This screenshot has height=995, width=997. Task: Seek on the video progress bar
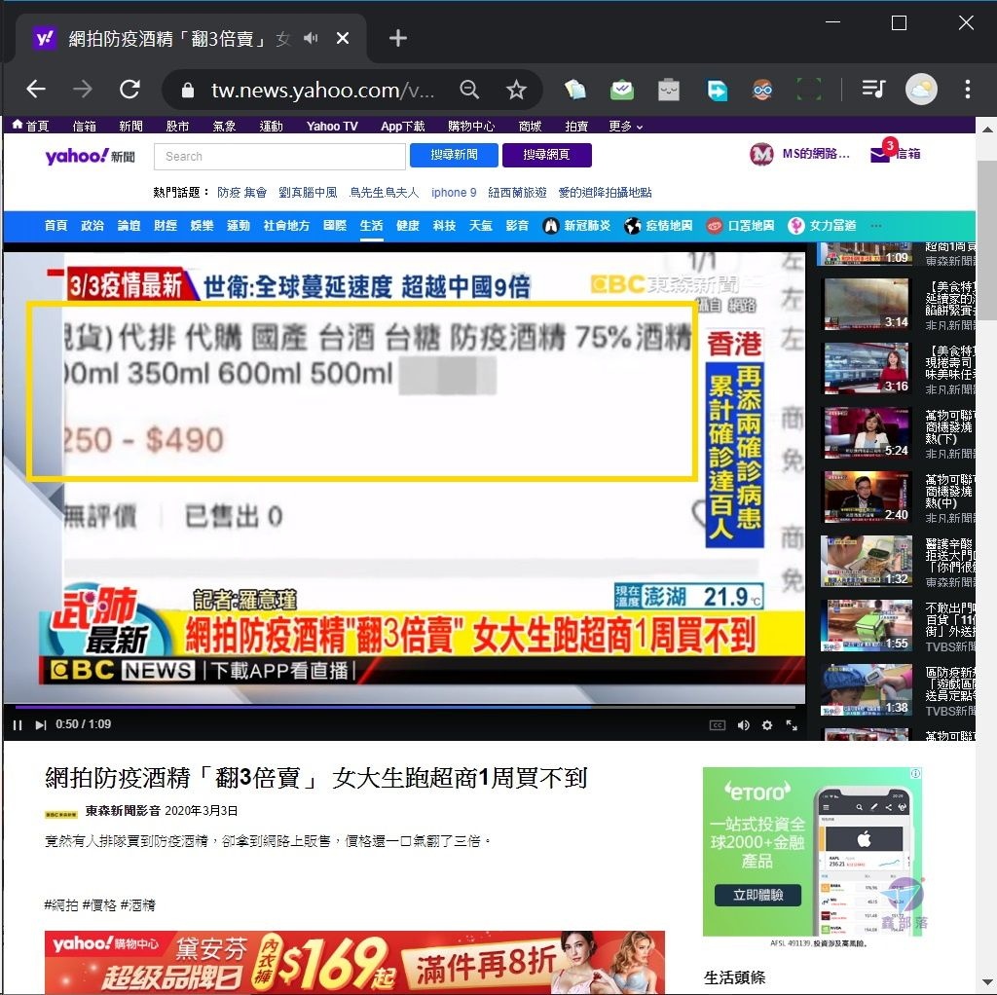click(405, 707)
